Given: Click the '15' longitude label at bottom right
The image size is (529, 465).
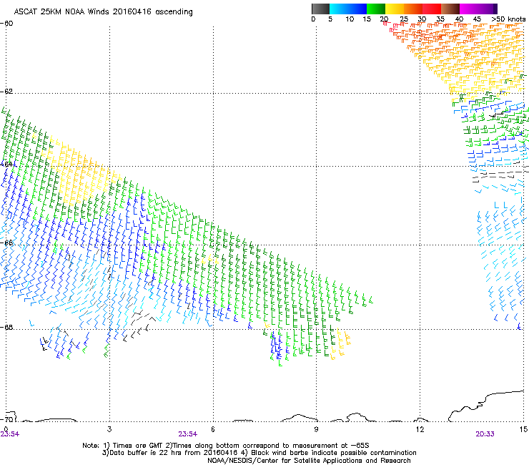Looking at the screenshot, I should tap(523, 429).
